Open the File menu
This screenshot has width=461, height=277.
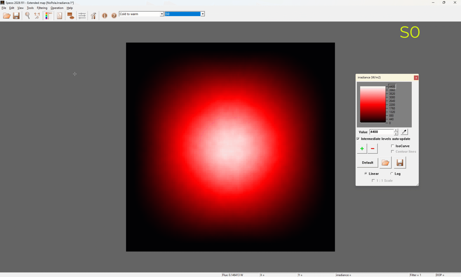click(4, 8)
